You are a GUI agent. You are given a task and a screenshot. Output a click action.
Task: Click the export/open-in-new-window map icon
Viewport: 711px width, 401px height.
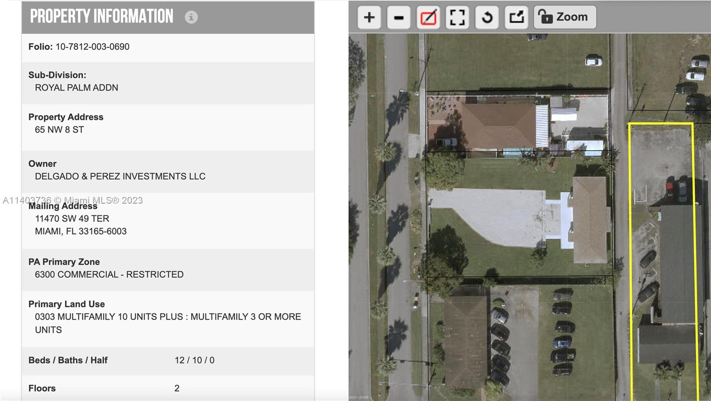point(516,17)
